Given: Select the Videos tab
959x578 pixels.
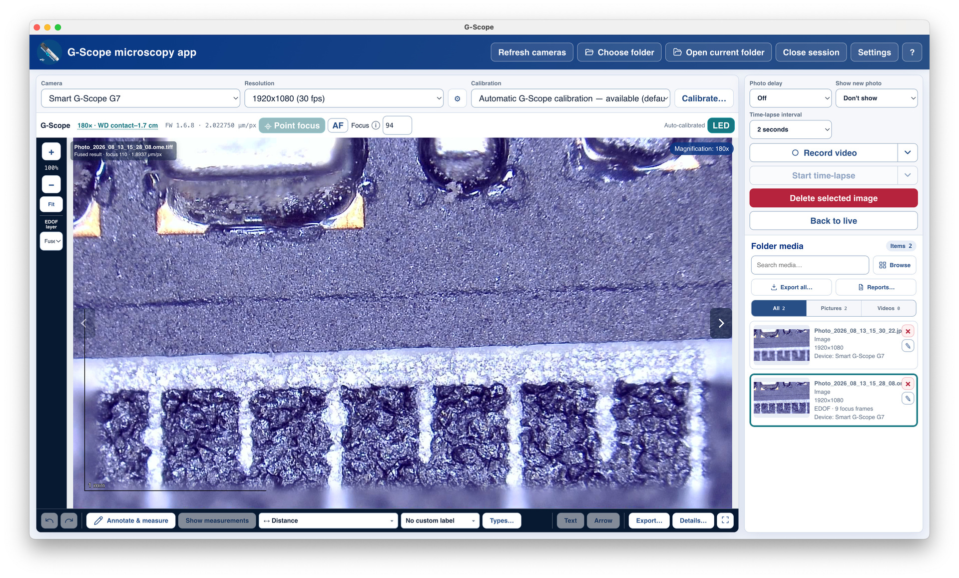Looking at the screenshot, I should [889, 308].
